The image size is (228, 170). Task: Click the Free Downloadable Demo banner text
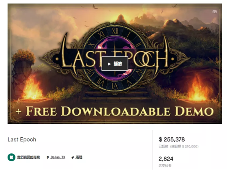point(115,111)
